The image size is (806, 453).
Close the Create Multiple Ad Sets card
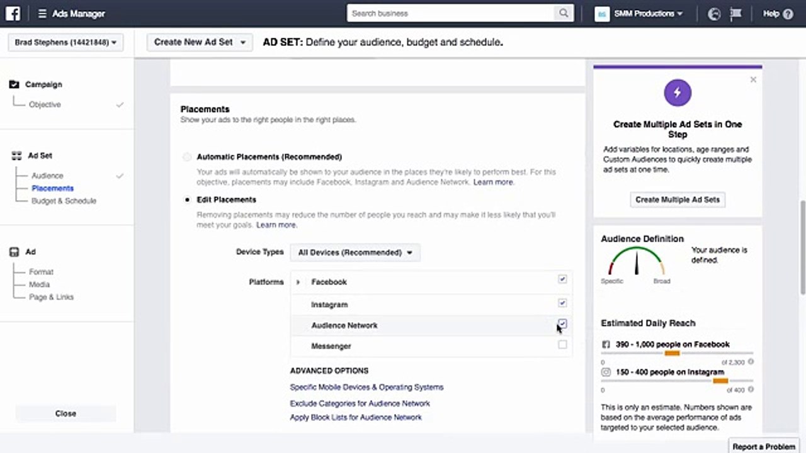(x=753, y=80)
